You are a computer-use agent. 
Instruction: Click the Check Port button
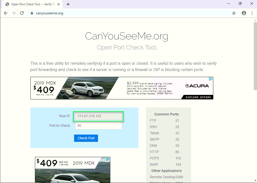pos(86,138)
